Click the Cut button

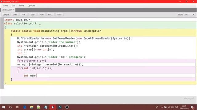click(x=24, y=15)
